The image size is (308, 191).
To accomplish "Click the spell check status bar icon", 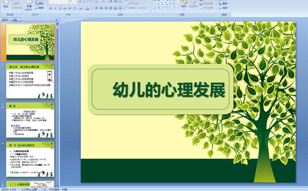I will tap(44, 189).
